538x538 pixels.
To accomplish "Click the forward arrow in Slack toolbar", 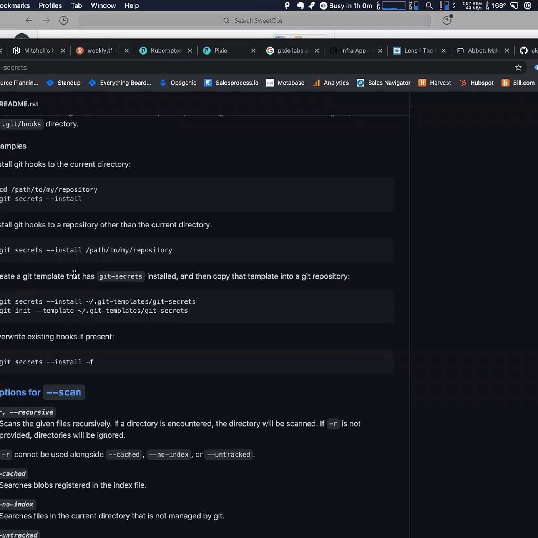I will 46,20.
